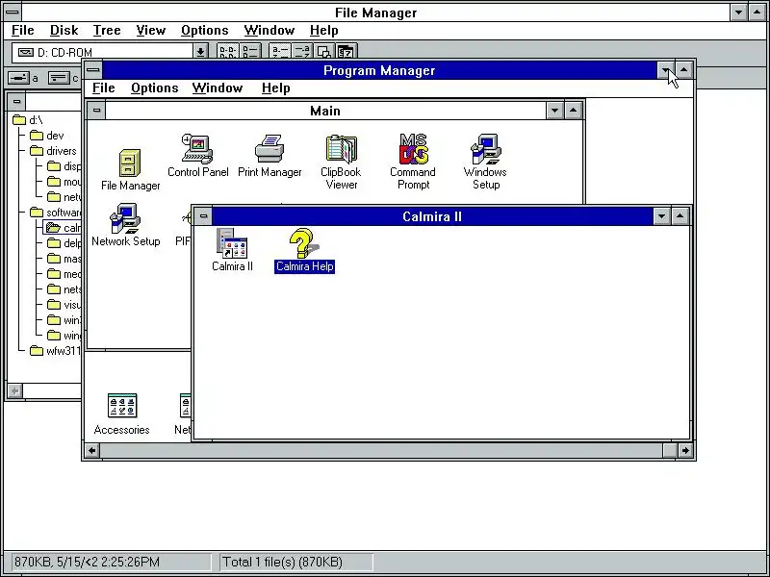Open the View menu in File Manager
This screenshot has width=770, height=577.
(x=151, y=31)
